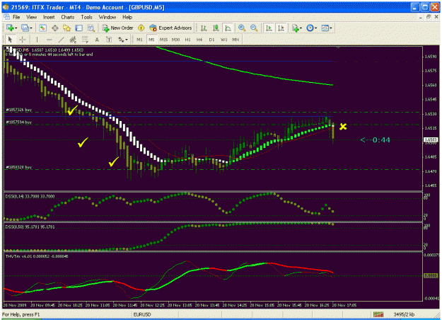Select the Trendline drawing tool

[61, 40]
